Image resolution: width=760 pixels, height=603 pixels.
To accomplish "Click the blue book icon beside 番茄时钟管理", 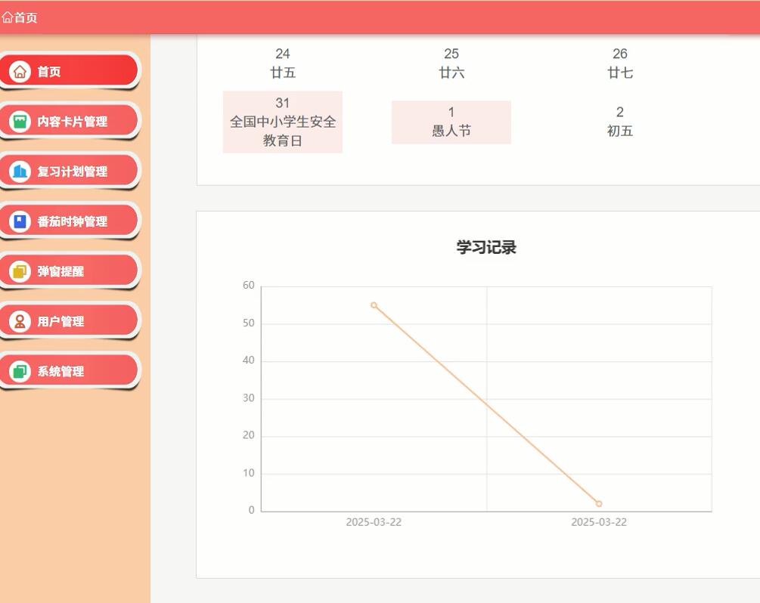I will pyautogui.click(x=20, y=221).
